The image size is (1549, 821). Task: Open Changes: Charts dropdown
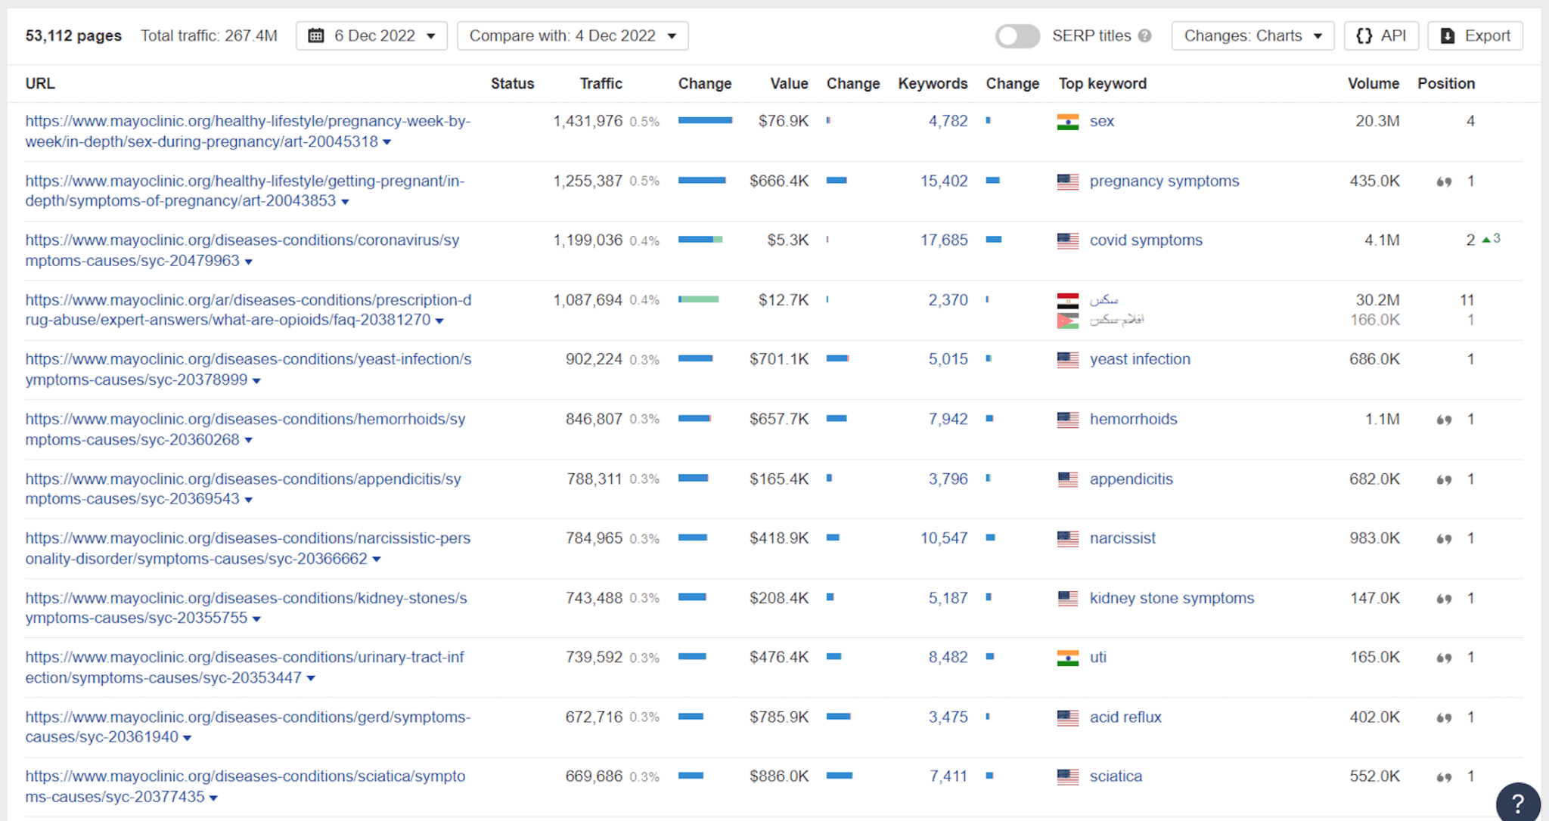(x=1253, y=36)
